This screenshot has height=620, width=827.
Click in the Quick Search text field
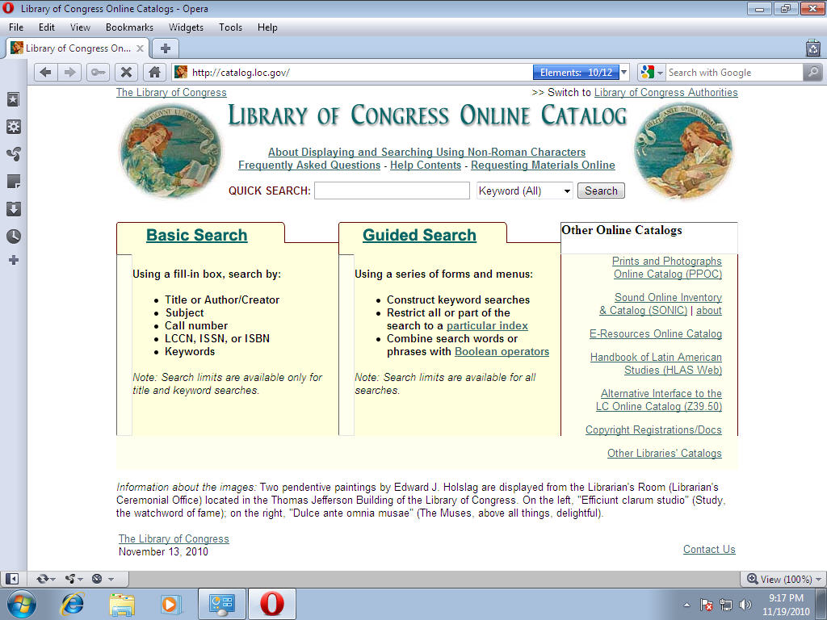point(392,191)
